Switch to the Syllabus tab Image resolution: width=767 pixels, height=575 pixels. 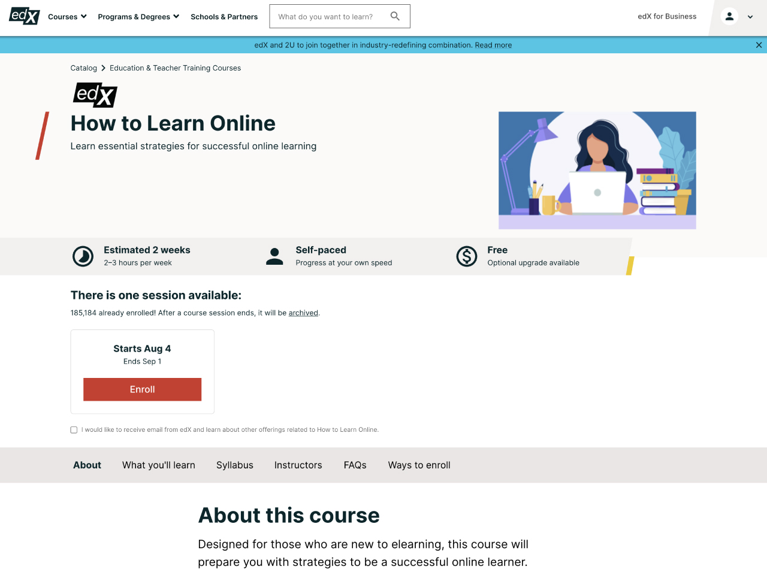click(235, 465)
